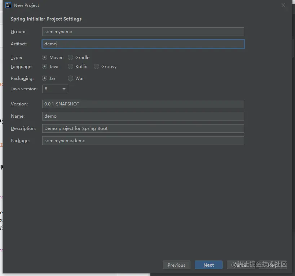Edit the Description text field
The width and height of the screenshot is (295, 276).
click(x=143, y=128)
